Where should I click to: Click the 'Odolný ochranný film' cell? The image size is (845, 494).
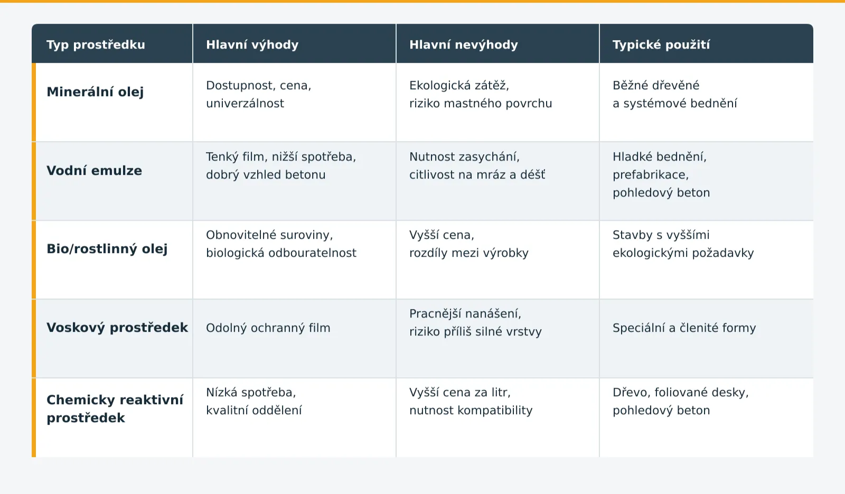(294, 339)
